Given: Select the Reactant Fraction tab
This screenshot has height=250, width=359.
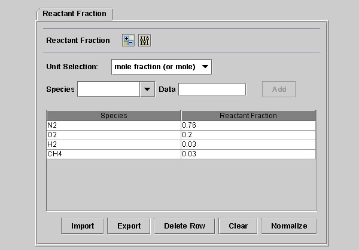Looking at the screenshot, I should [74, 13].
